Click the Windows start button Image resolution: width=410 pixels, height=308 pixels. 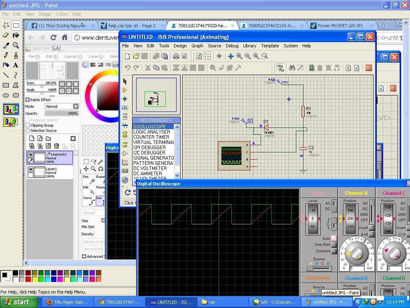click(19, 302)
